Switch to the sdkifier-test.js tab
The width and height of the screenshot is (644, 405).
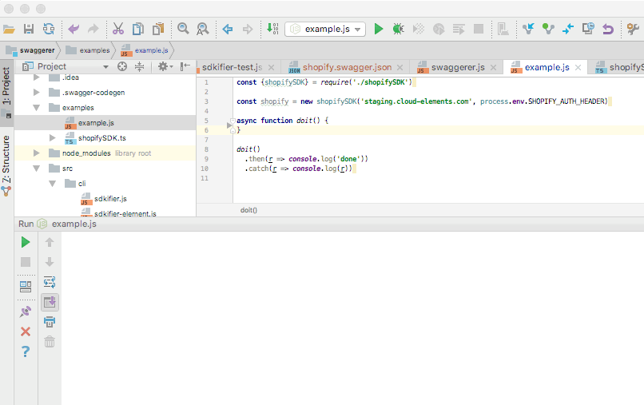tap(232, 67)
